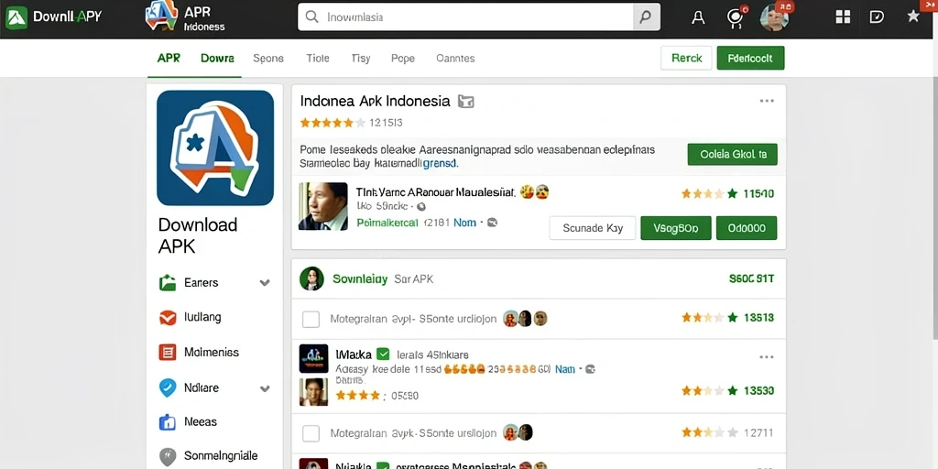Switch to the Tisy tab
This screenshot has width=938, height=469.
[x=361, y=58]
